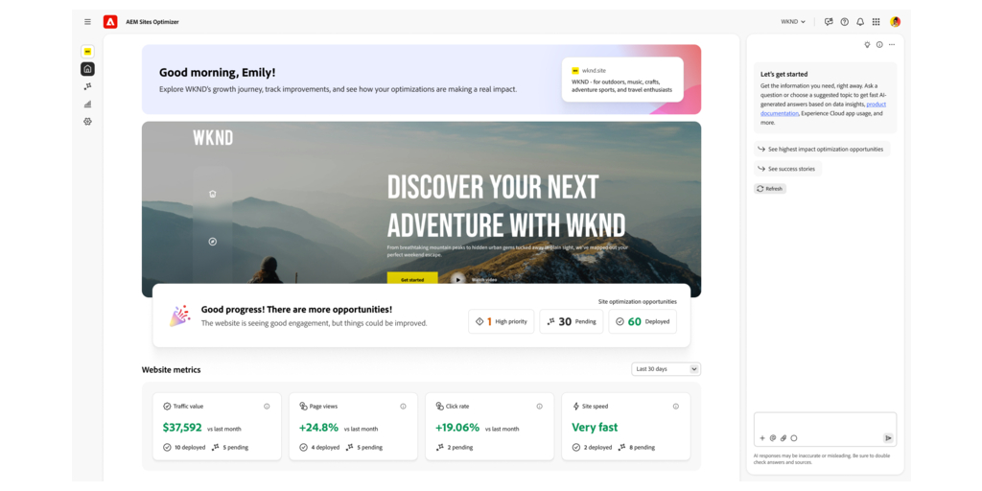The image size is (982, 491).
Task: Expand the WKND organization switcher
Action: [793, 22]
